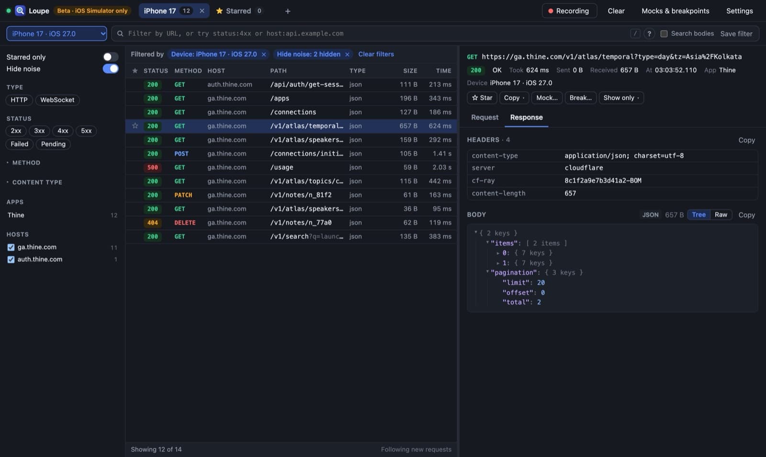Screen dimensions: 766x457
Task: Switch body view to Raw
Action: (721, 215)
